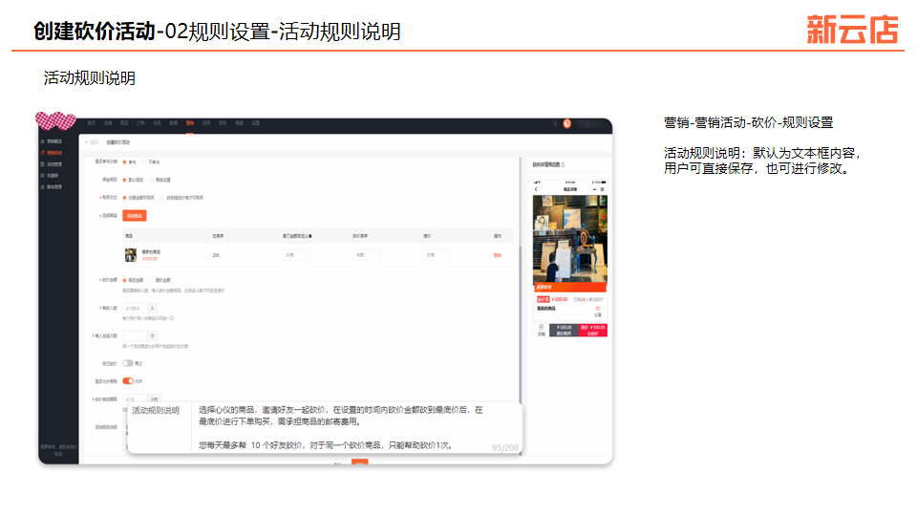Open the 首页 tab in top navigation
Viewport: 917px width, 516px height.
point(92,123)
